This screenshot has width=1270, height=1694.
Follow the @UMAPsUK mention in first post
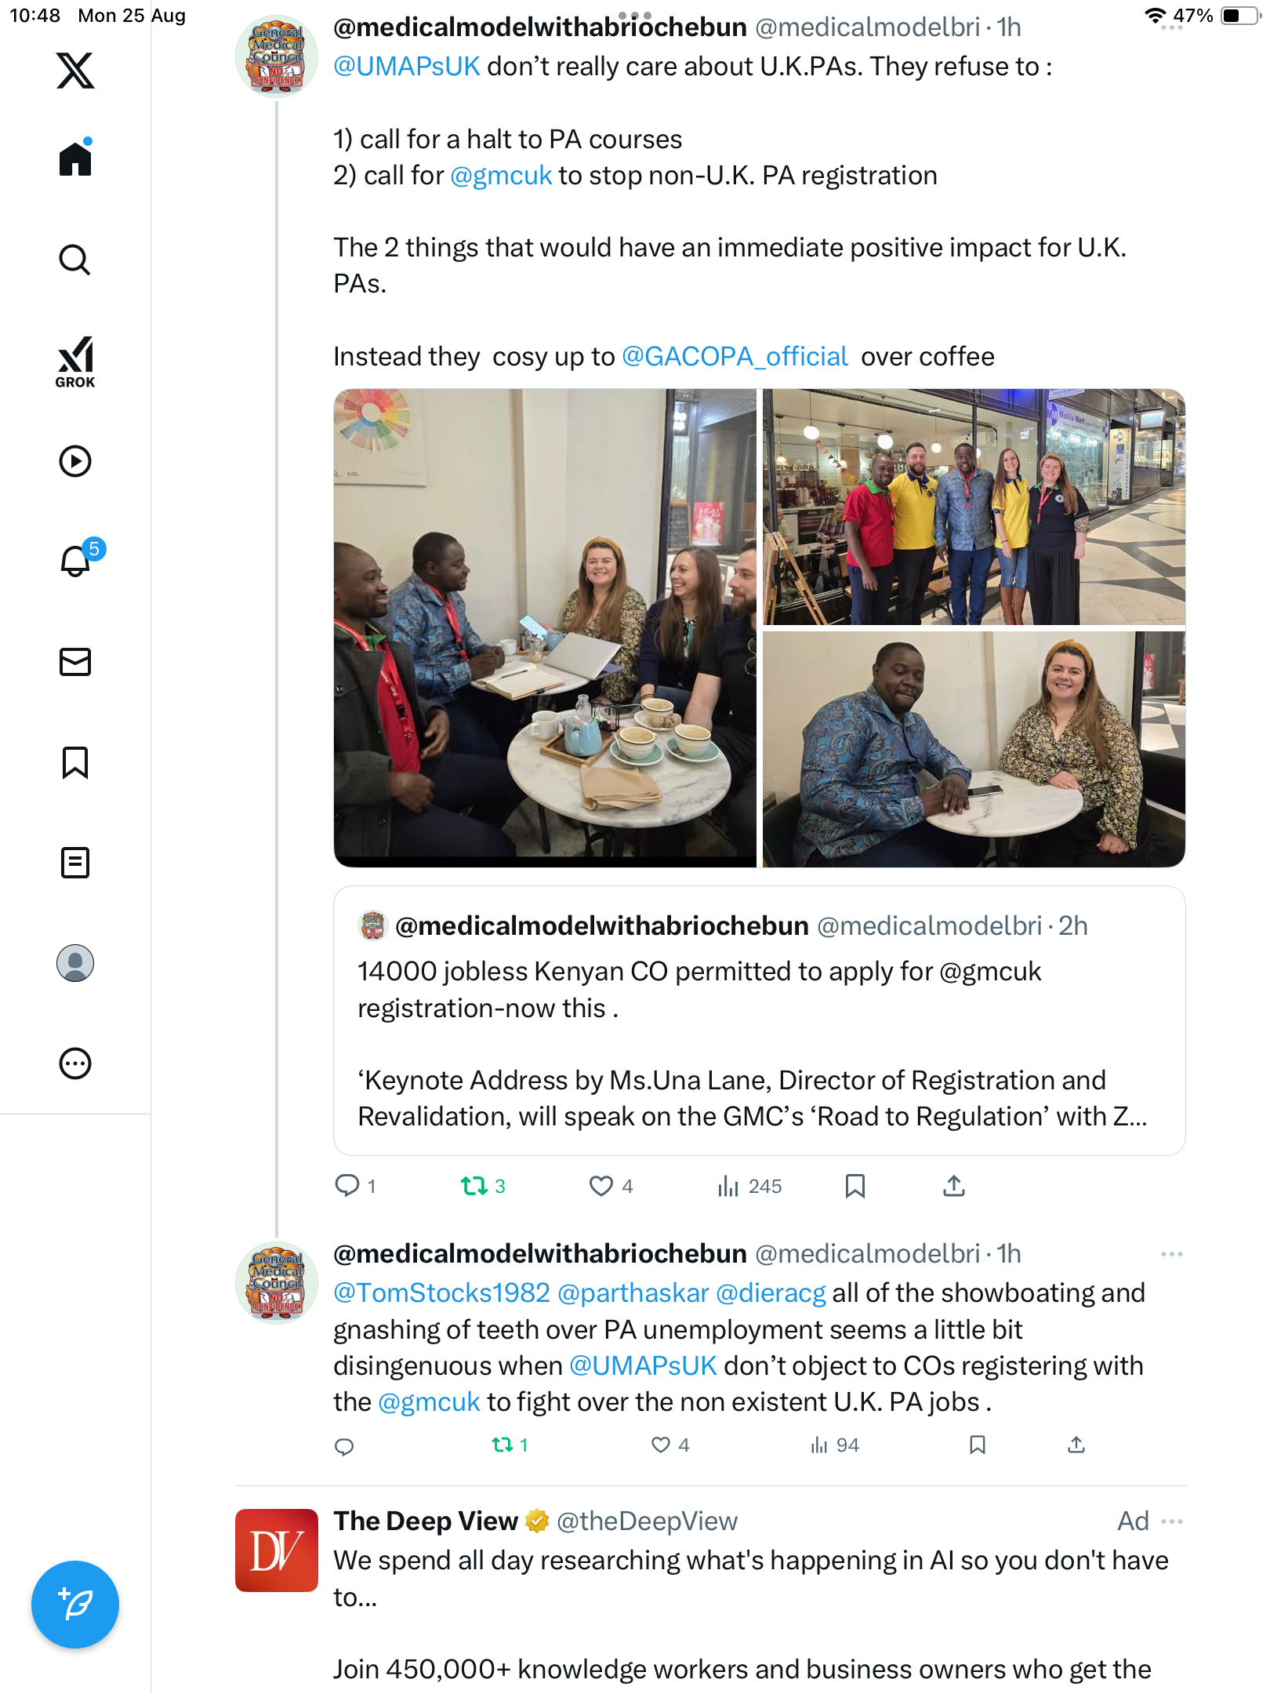pyautogui.click(x=406, y=67)
